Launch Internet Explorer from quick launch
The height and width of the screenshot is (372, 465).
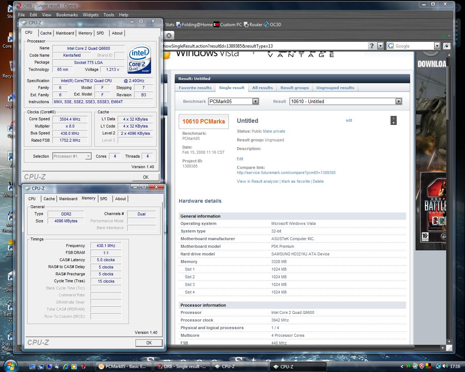(66, 367)
